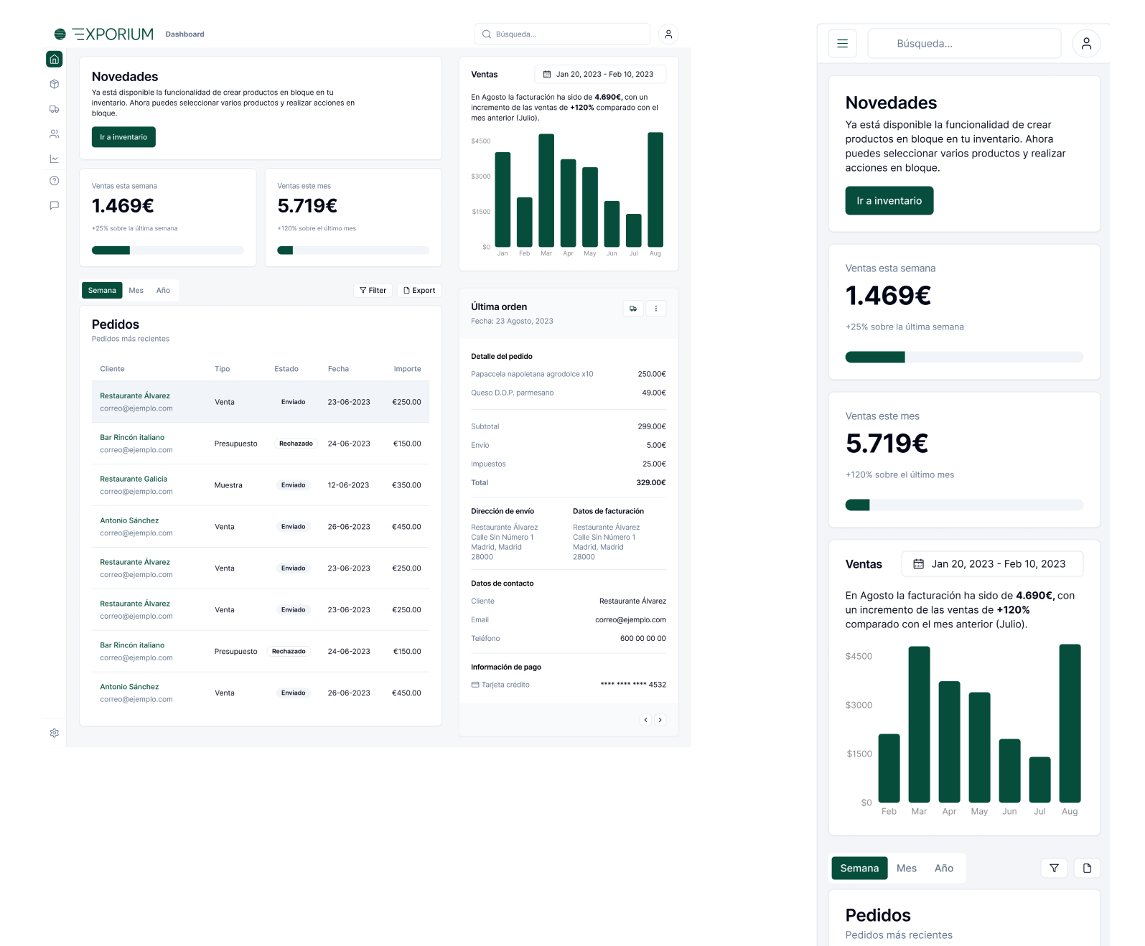Click desktop Búsqueda search field
The width and height of the screenshot is (1145, 946).
click(x=562, y=34)
